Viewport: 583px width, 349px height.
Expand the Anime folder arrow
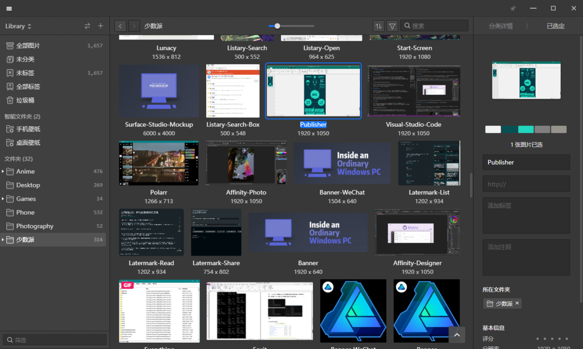[x=3, y=171]
